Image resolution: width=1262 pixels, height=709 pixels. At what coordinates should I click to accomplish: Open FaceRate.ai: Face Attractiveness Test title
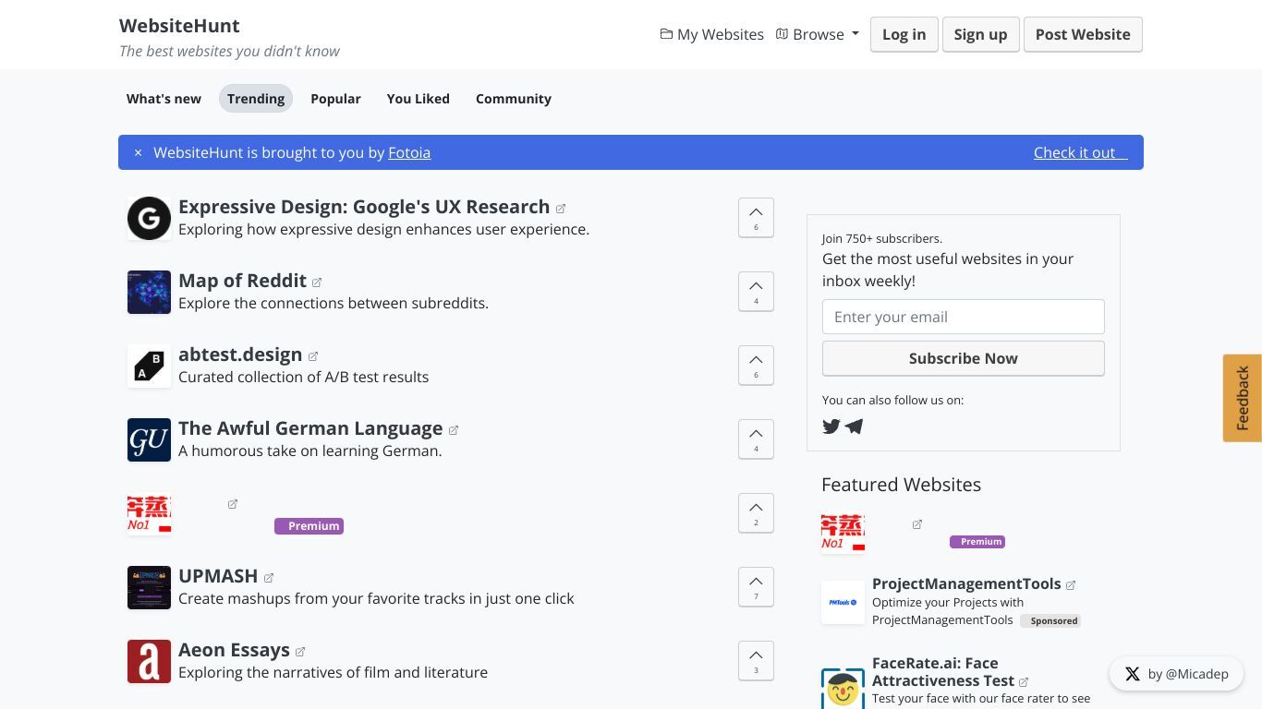[x=943, y=672]
